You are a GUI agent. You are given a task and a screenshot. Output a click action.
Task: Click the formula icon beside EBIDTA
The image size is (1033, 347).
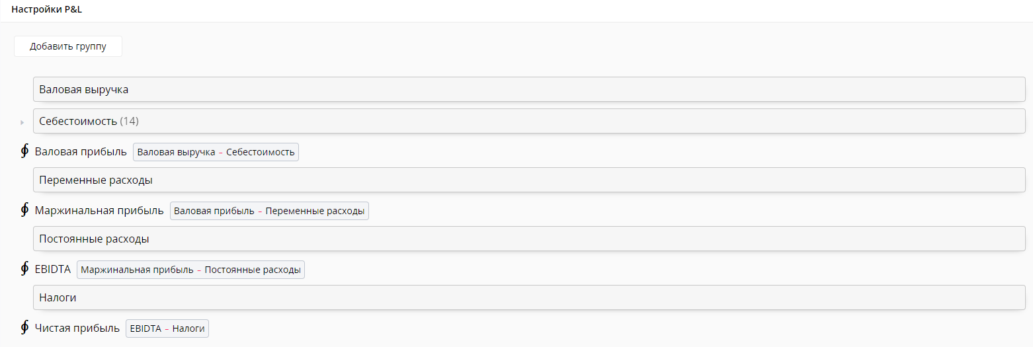[24, 269]
